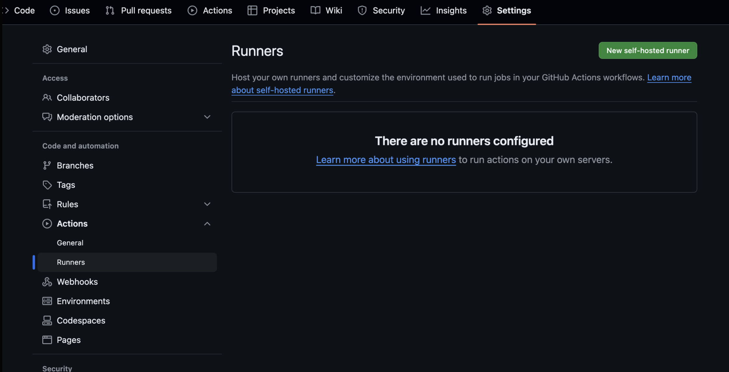The width and height of the screenshot is (729, 372).
Task: Collapse the Actions section chevron
Action: pyautogui.click(x=207, y=224)
